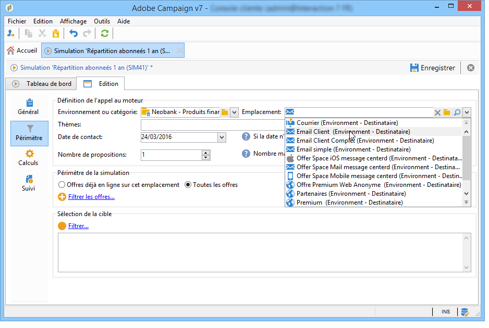
Task: Click magnifier icon in Emplacement field
Action: (x=457, y=112)
